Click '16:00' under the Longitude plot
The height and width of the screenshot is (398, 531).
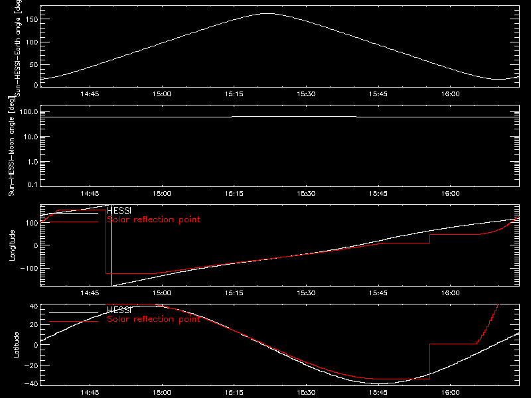tap(451, 293)
